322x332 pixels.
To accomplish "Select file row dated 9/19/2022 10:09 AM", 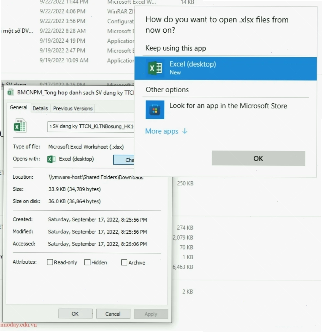I will pyautogui.click(x=68, y=60).
